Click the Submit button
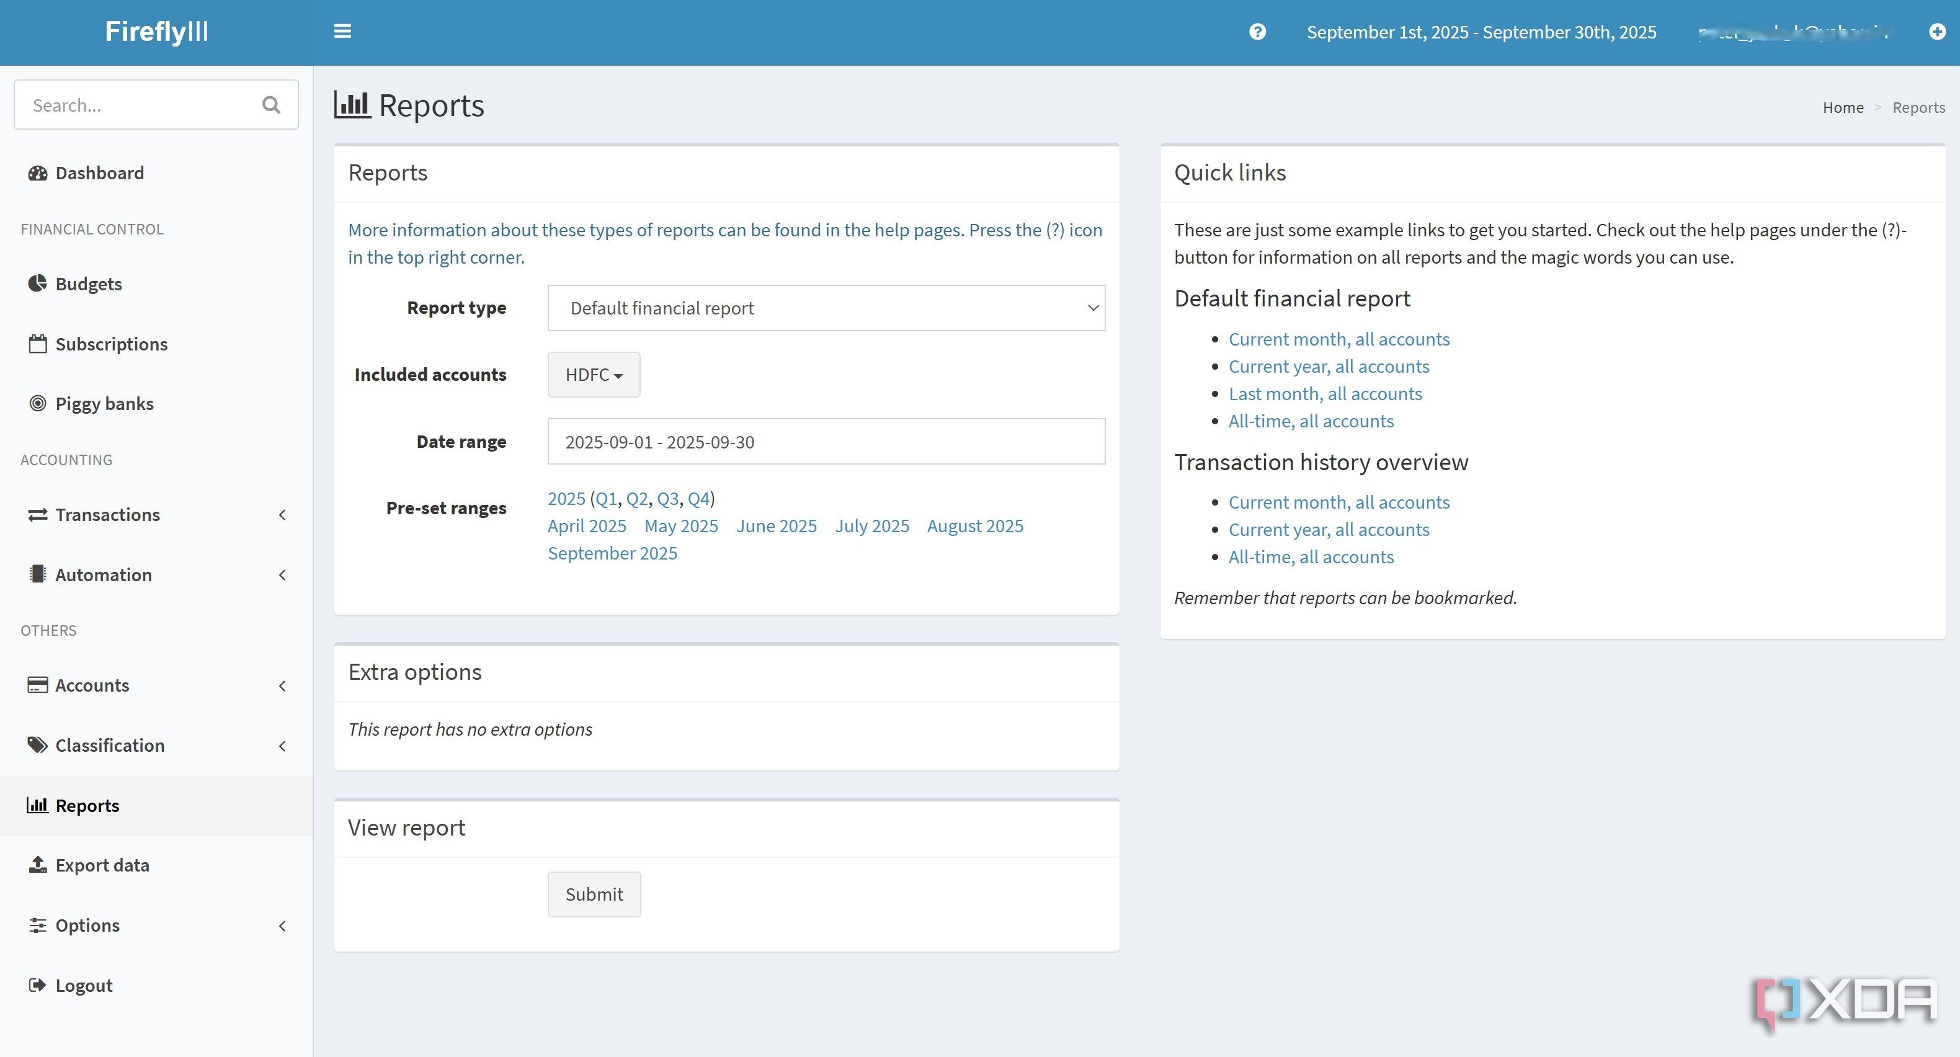This screenshot has width=1960, height=1057. [594, 894]
